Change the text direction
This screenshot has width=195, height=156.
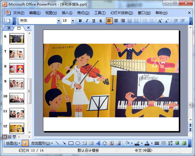136,21
